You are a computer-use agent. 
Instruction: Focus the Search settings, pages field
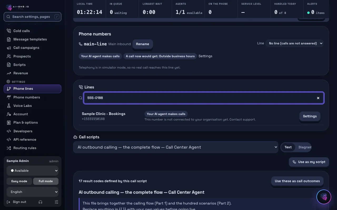pyautogui.click(x=33, y=17)
